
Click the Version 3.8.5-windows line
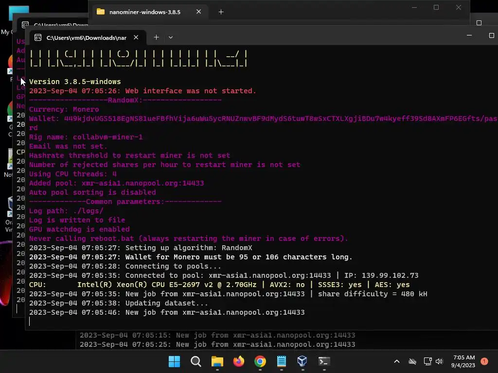(x=75, y=82)
